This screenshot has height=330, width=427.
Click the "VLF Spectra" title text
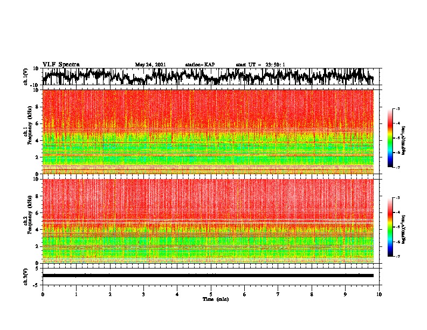point(61,65)
